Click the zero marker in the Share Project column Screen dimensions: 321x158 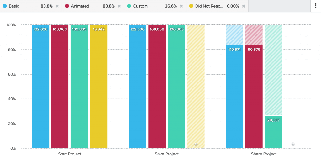coord(293,144)
